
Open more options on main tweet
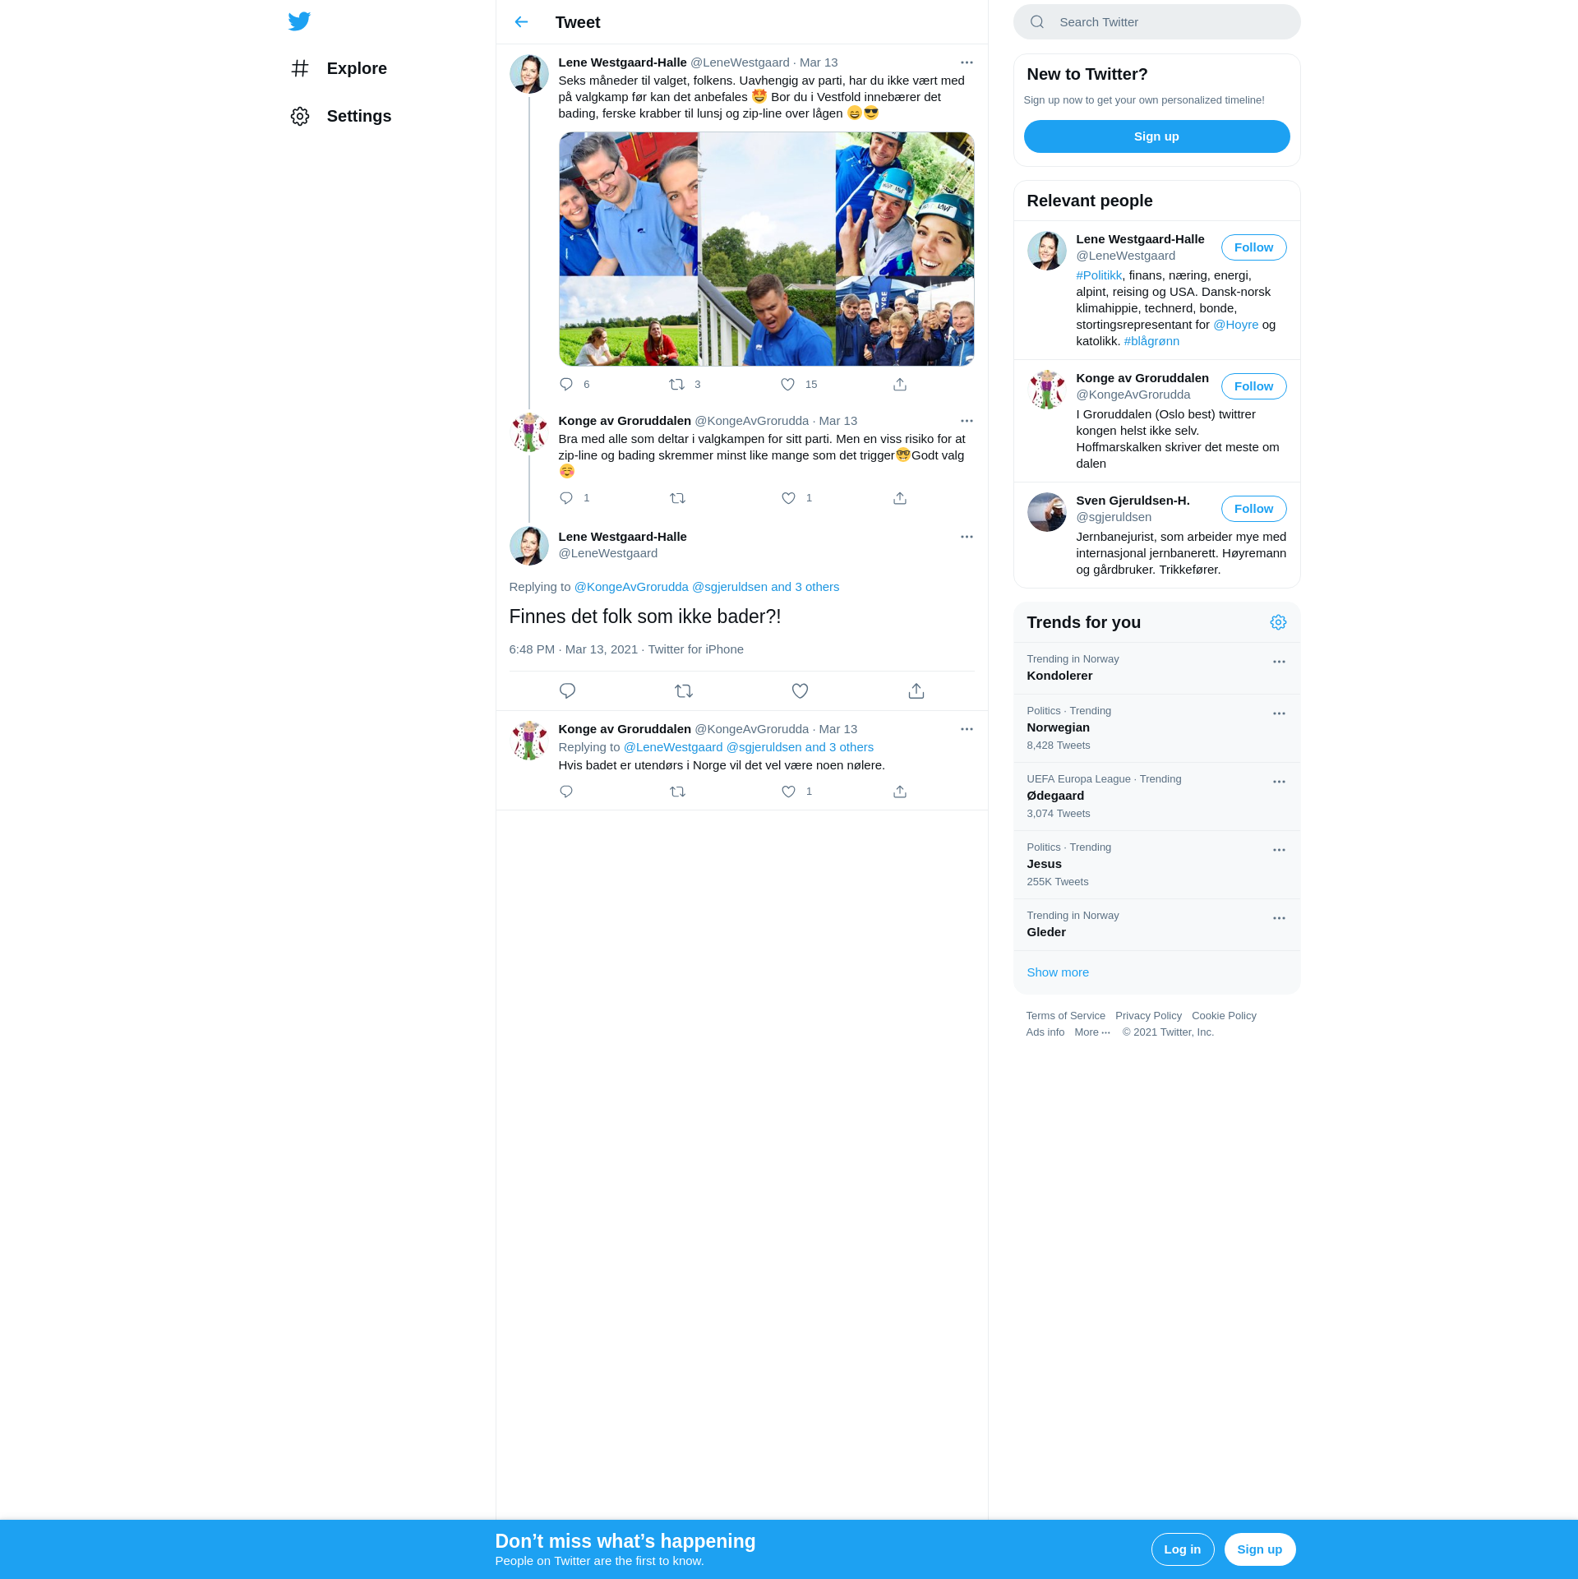tap(967, 537)
